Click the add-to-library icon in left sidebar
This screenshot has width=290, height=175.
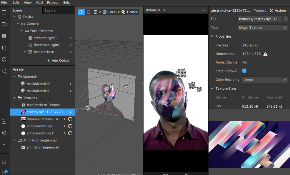[4, 121]
